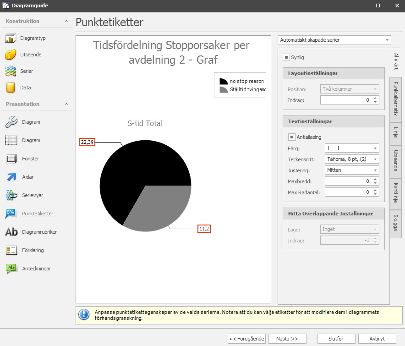Image resolution: width=405 pixels, height=346 pixels.
Task: Click the gray 'Ställtid tvingand' legend marker
Action: click(x=224, y=90)
